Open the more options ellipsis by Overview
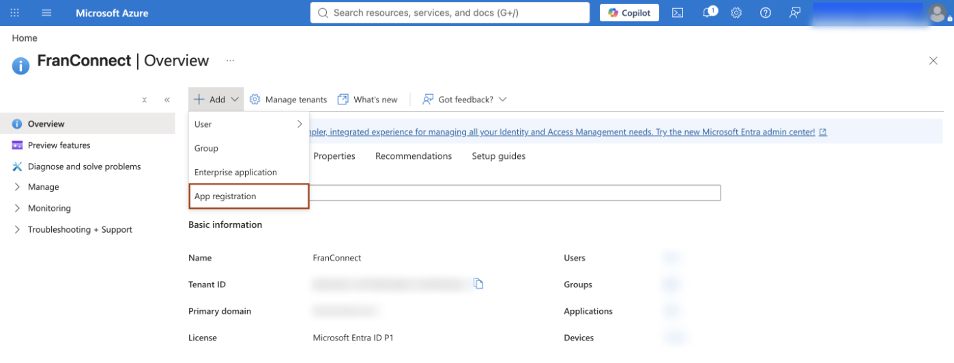This screenshot has height=363, width=954. [231, 61]
